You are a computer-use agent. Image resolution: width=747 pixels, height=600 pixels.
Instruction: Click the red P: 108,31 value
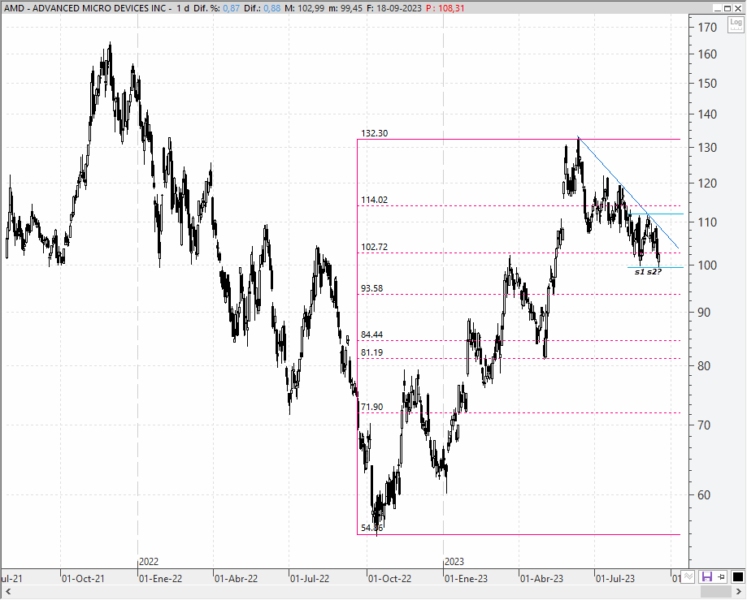445,8
